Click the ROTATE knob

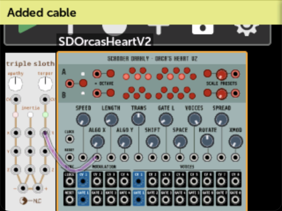(207, 141)
